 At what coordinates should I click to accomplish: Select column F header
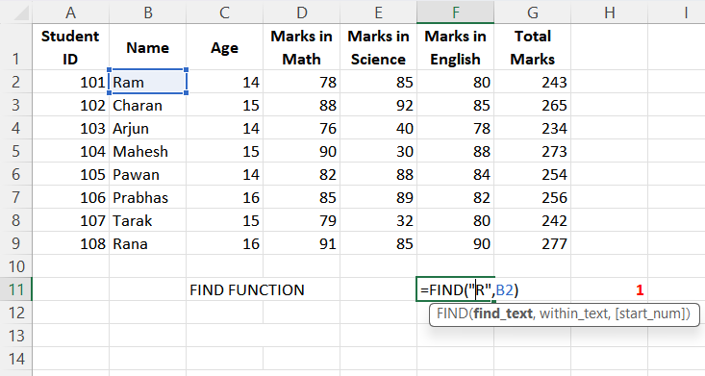coord(456,13)
